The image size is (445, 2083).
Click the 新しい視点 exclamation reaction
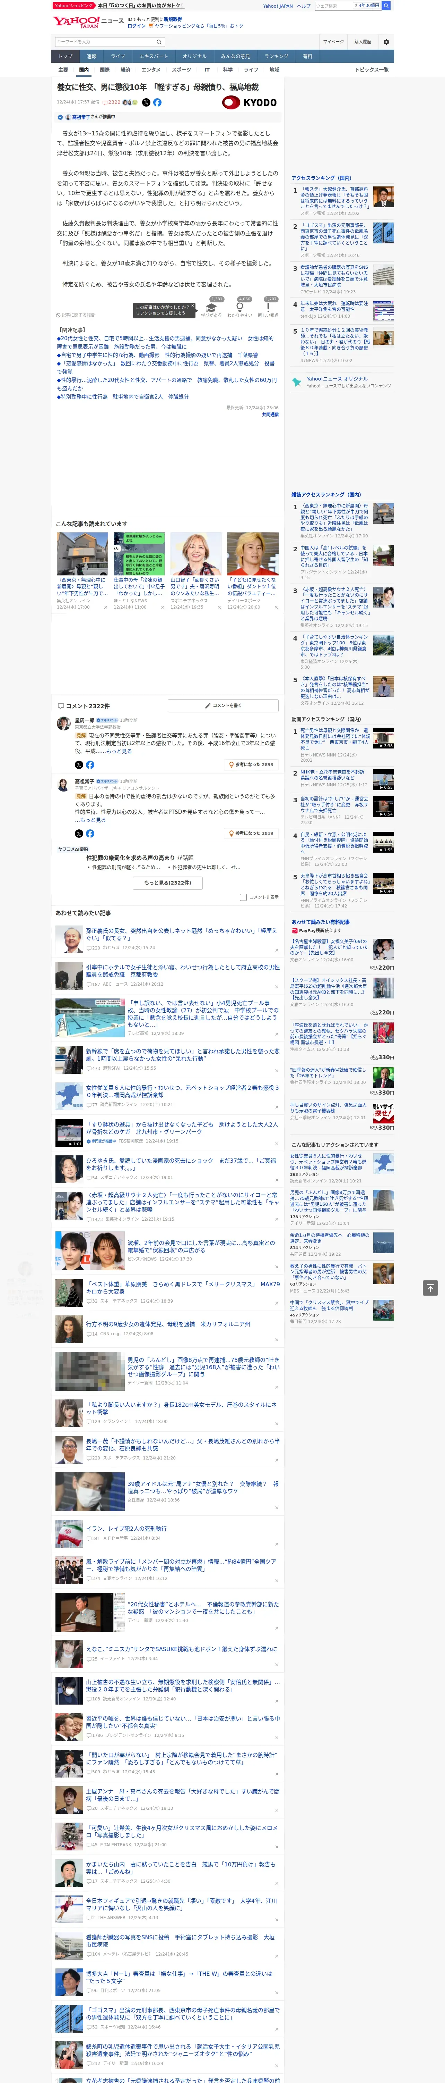click(x=268, y=308)
